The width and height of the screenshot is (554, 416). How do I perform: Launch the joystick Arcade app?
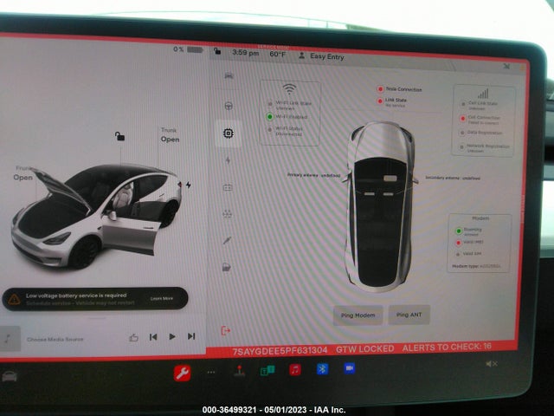click(x=240, y=371)
